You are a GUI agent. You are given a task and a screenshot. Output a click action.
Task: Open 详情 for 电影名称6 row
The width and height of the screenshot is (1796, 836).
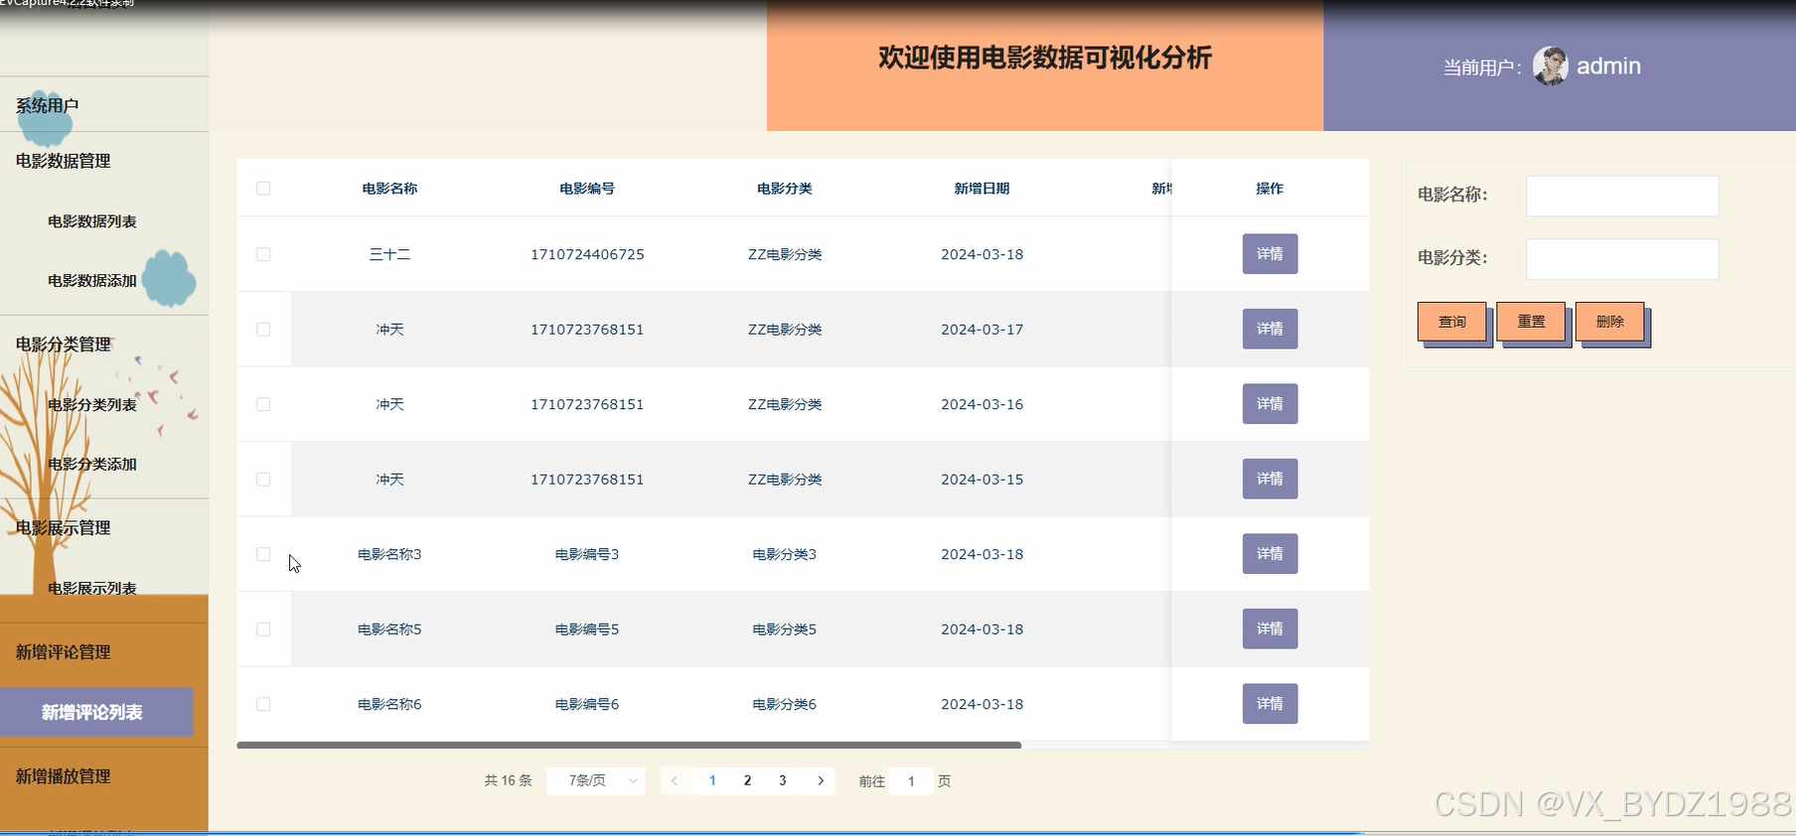pos(1270,704)
